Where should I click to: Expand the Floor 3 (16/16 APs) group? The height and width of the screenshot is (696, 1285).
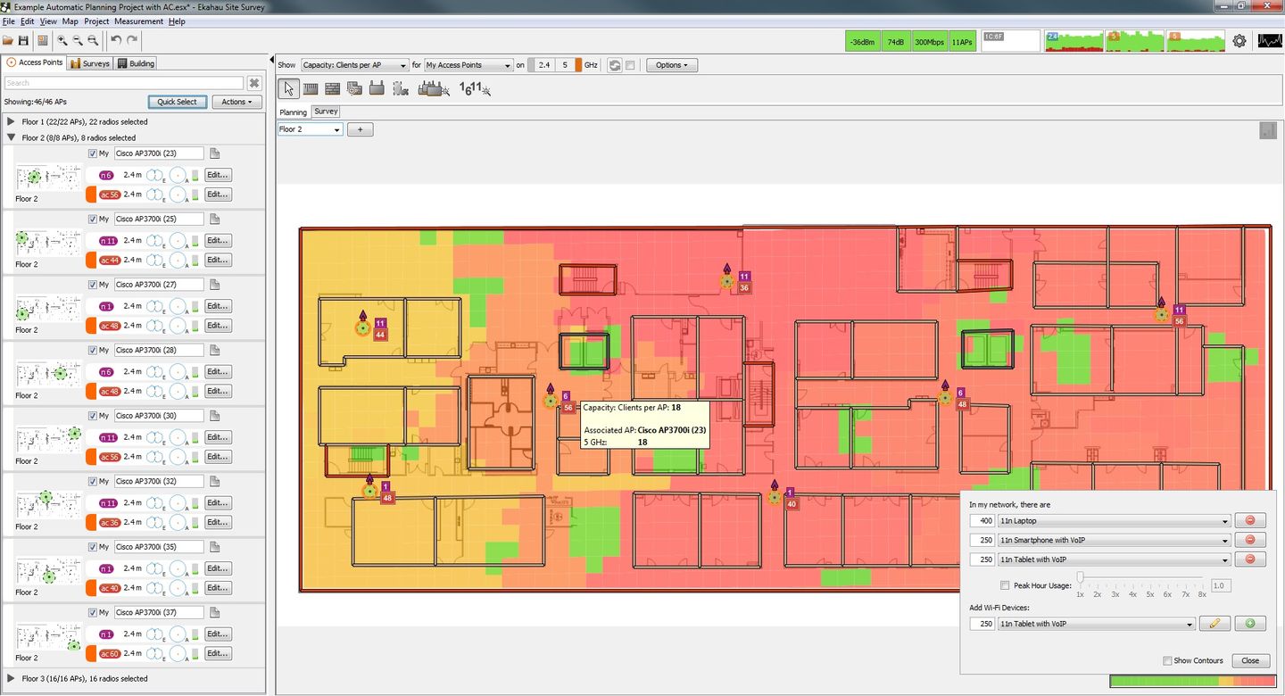point(11,678)
